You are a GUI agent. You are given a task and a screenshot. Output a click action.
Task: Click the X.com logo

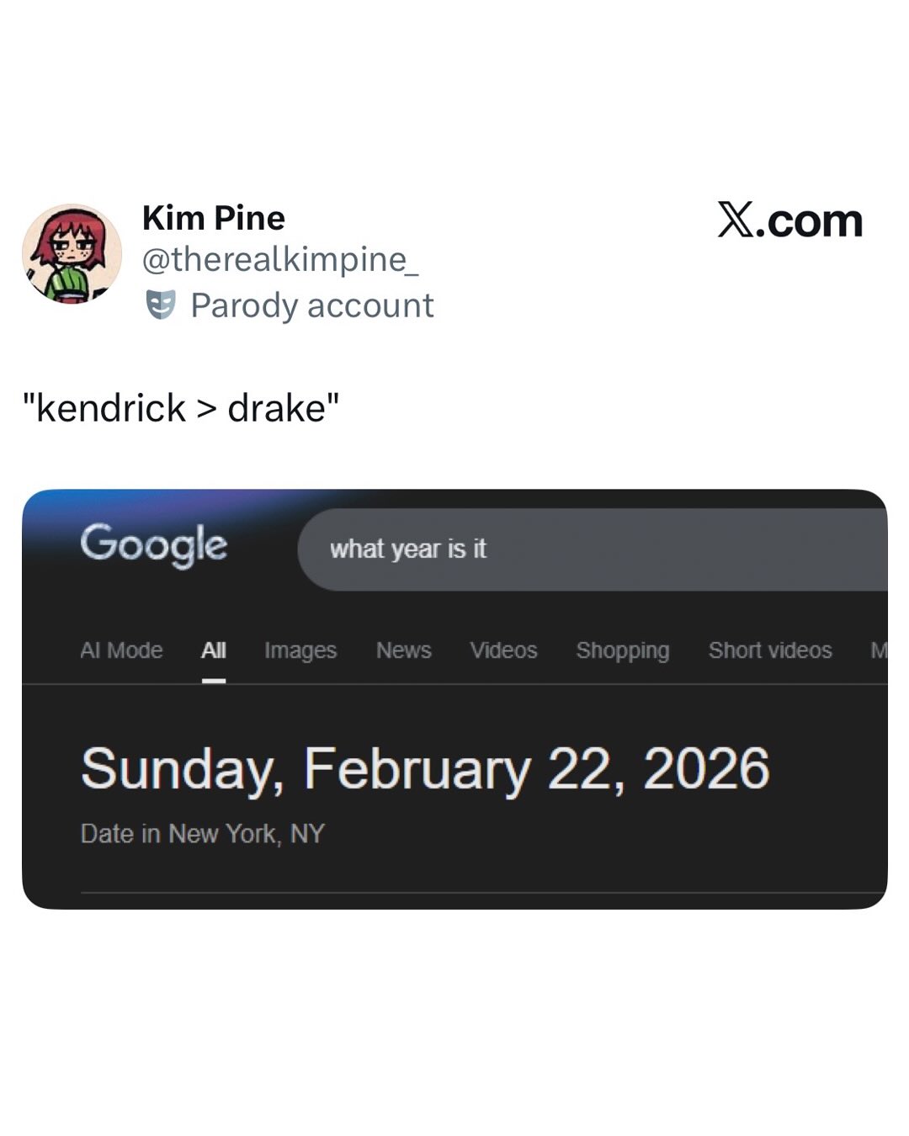789,220
